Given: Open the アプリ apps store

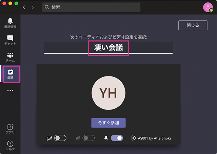Looking at the screenshot, I should tap(10, 129).
